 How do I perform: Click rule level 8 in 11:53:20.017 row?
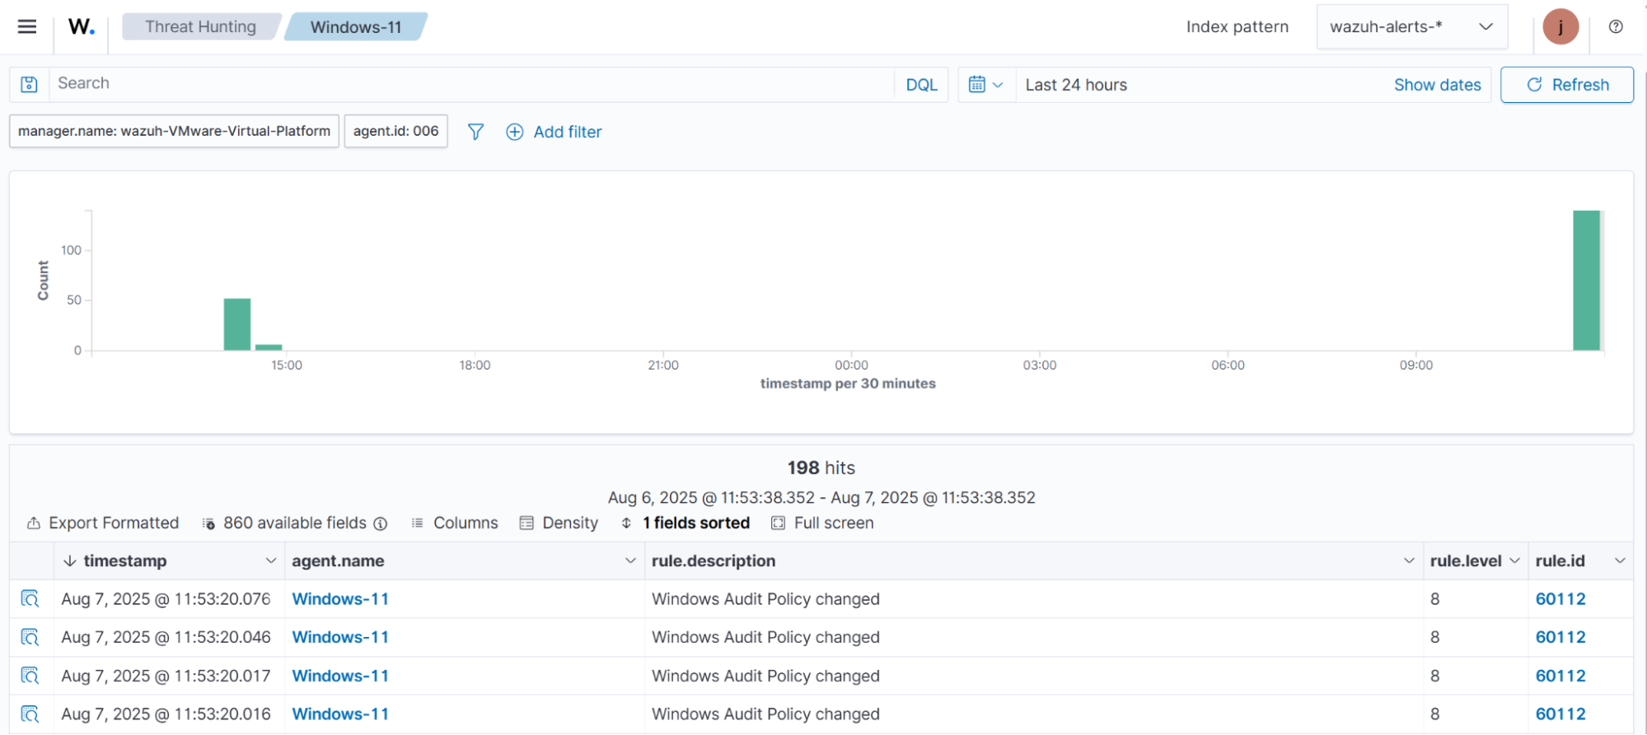click(1435, 676)
